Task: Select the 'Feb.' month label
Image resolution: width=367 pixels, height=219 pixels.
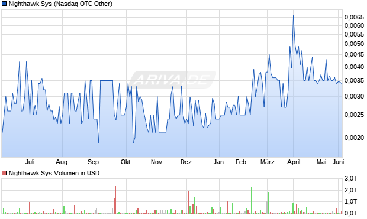Action: click(242, 162)
